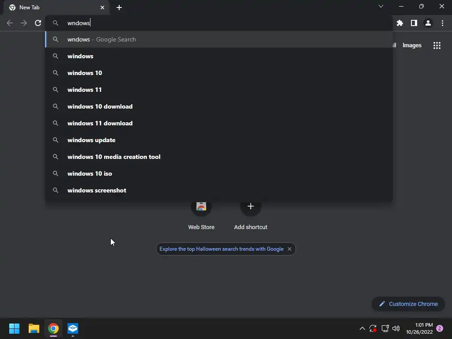Open Chrome three-dot menu
The image size is (452, 339).
point(442,23)
